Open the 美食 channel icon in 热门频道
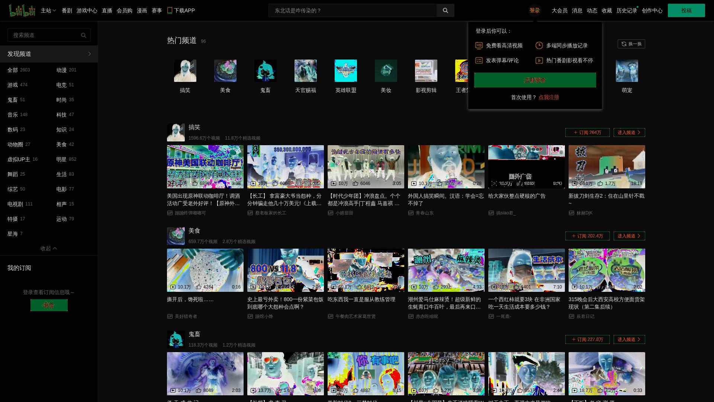The width and height of the screenshot is (714, 402). 225,71
